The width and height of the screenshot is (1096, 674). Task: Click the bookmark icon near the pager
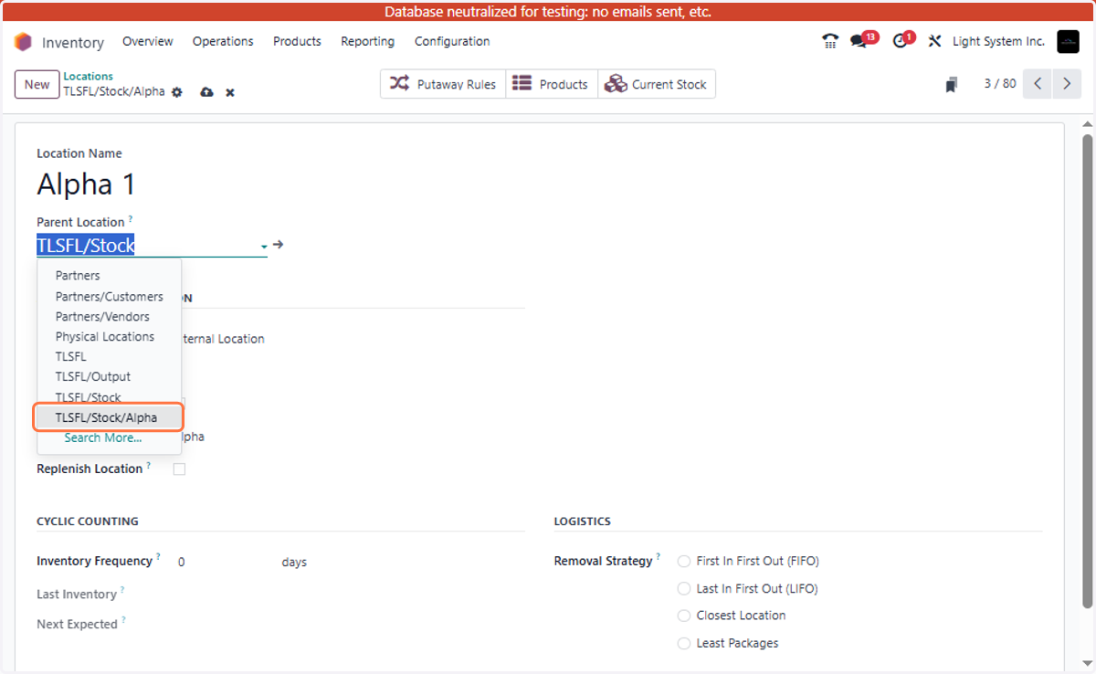(951, 85)
